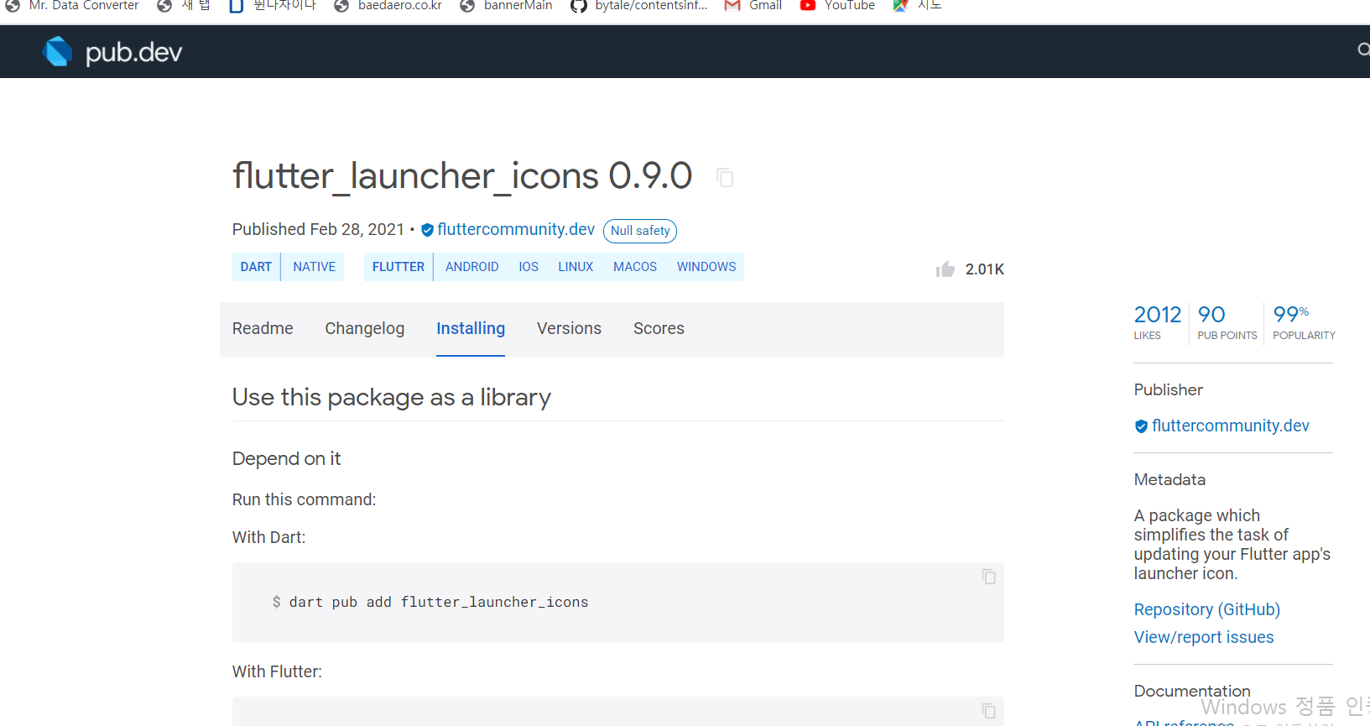Screen dimensions: 1370x726
Task: Click the pub.dev logo
Action: (x=112, y=52)
